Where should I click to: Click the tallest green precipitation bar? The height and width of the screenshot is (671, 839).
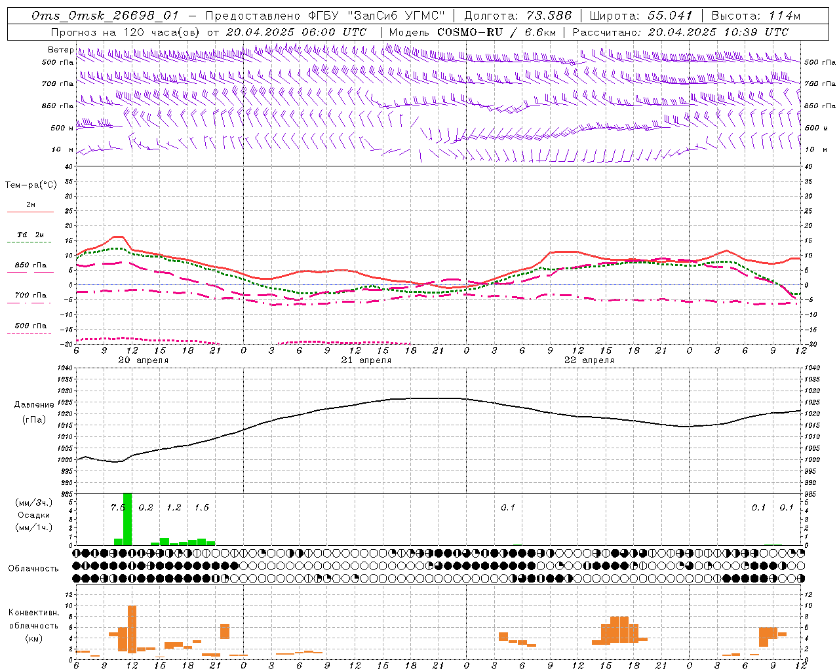click(x=127, y=519)
